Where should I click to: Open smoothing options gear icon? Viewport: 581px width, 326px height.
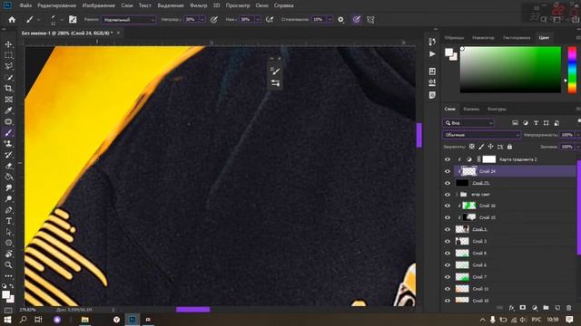pos(341,20)
